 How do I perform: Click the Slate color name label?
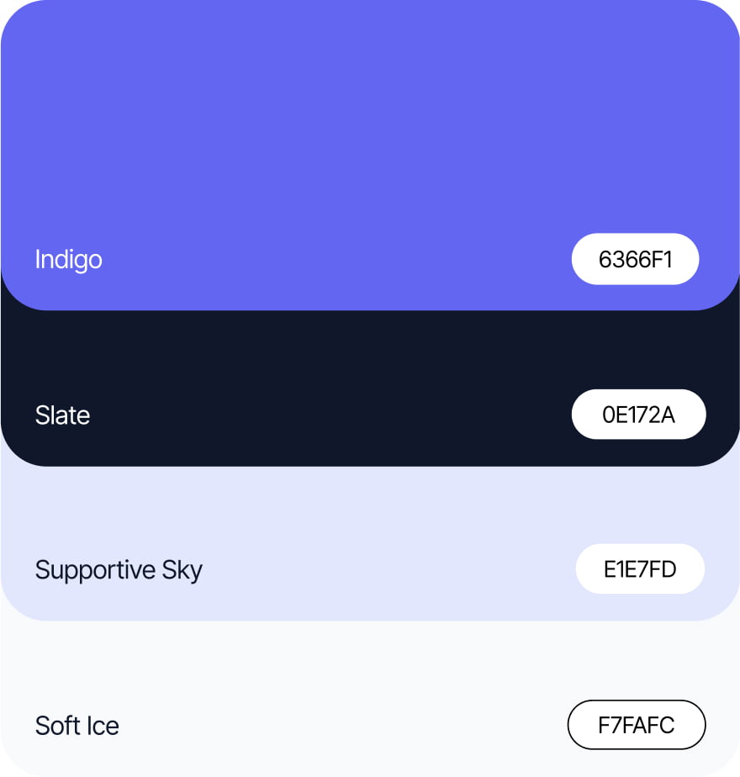tap(62, 415)
